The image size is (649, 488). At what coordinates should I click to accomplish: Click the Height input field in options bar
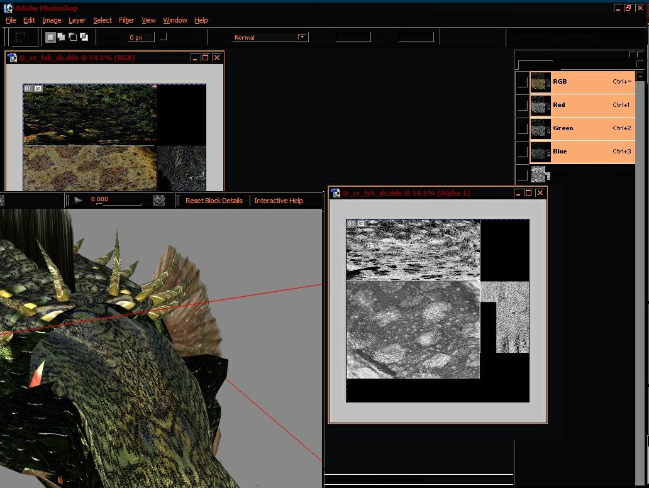point(416,37)
